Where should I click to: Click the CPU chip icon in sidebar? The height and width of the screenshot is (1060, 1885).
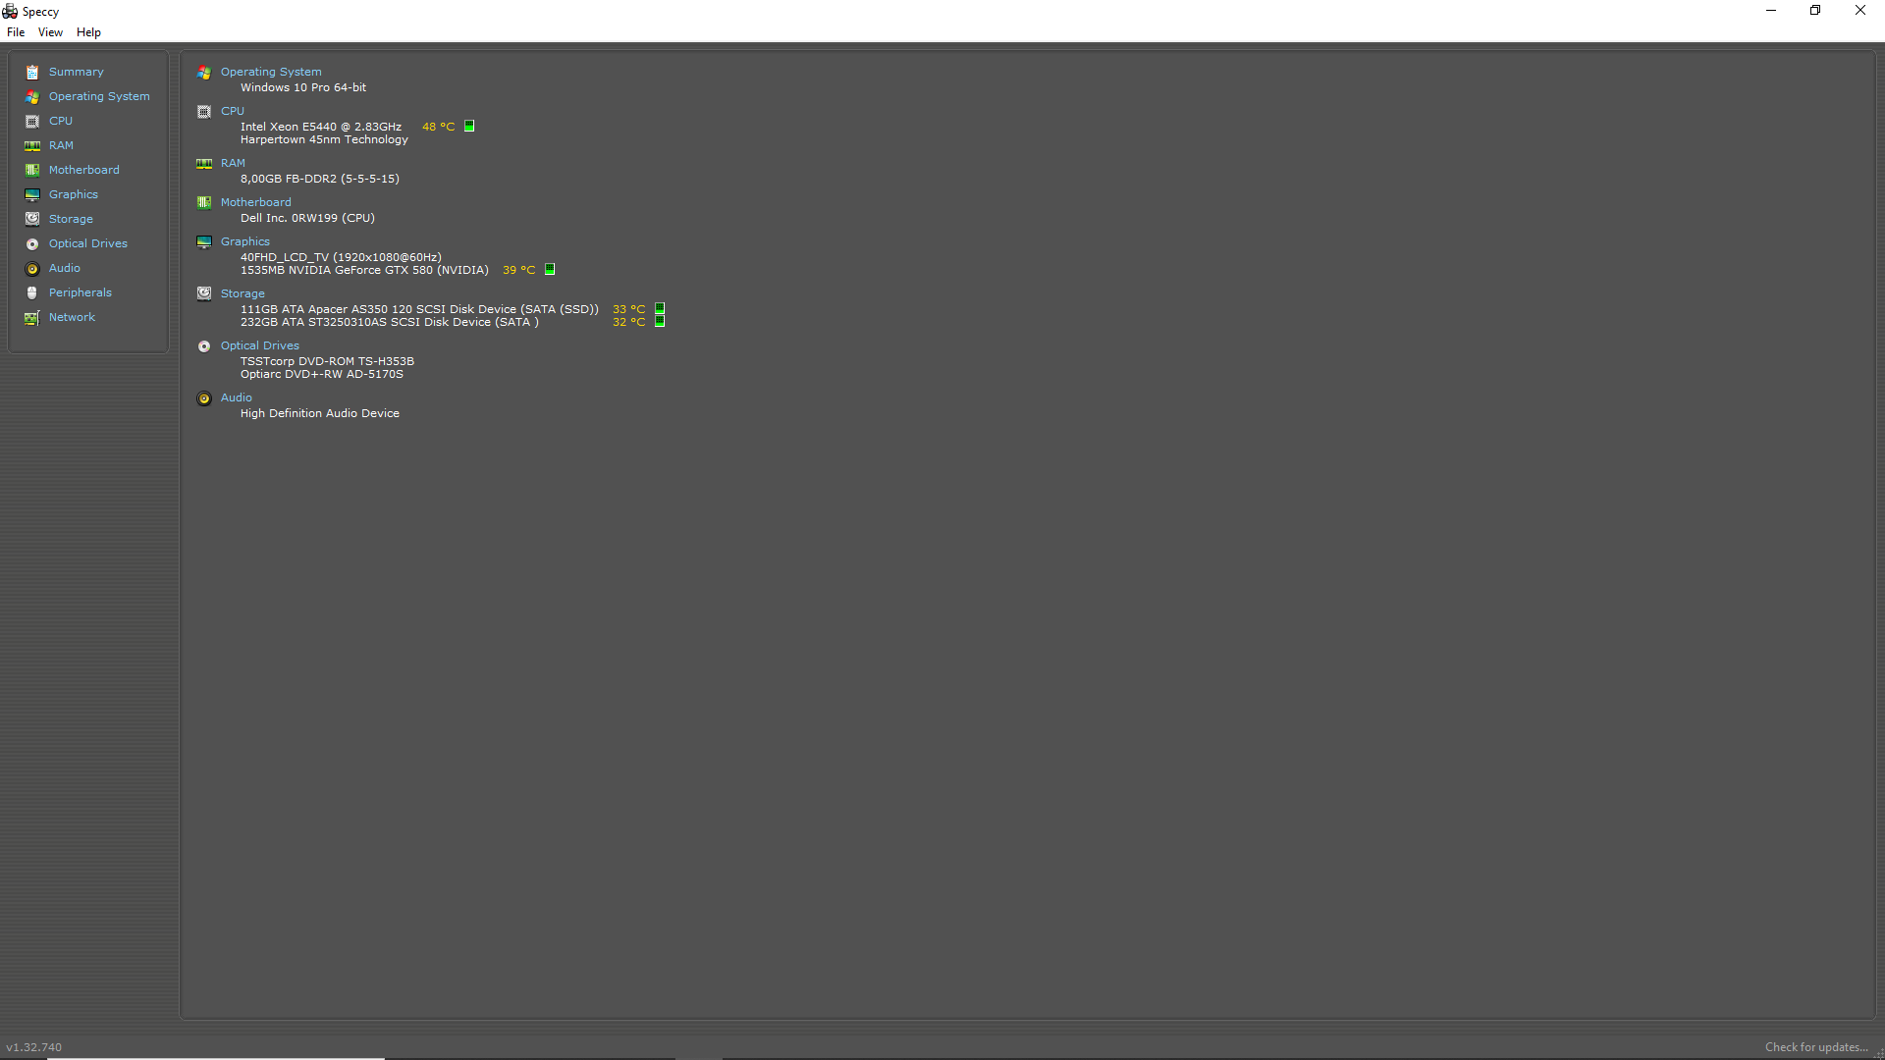(32, 122)
